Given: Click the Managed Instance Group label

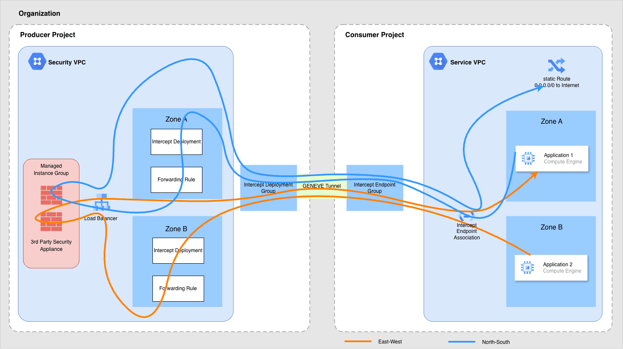Looking at the screenshot, I should click(51, 169).
